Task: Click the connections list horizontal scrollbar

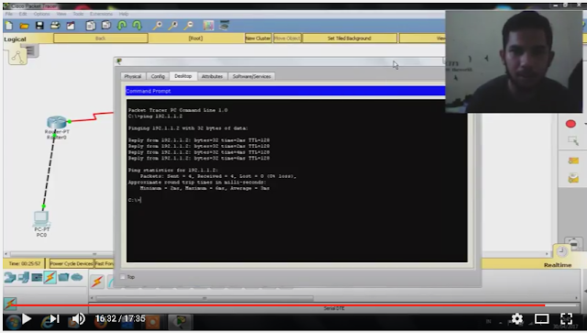Action: [x=205, y=298]
